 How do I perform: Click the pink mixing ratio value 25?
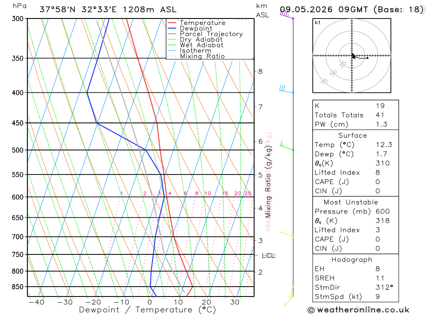click(x=248, y=193)
